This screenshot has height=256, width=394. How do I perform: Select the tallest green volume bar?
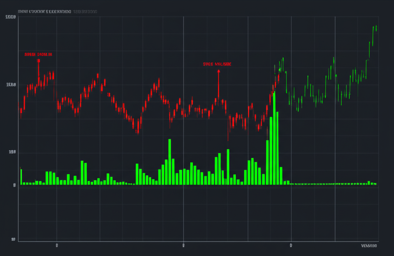coord(274,138)
